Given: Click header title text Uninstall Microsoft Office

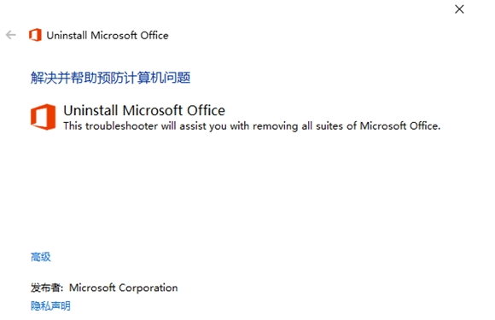Looking at the screenshot, I should 108,35.
